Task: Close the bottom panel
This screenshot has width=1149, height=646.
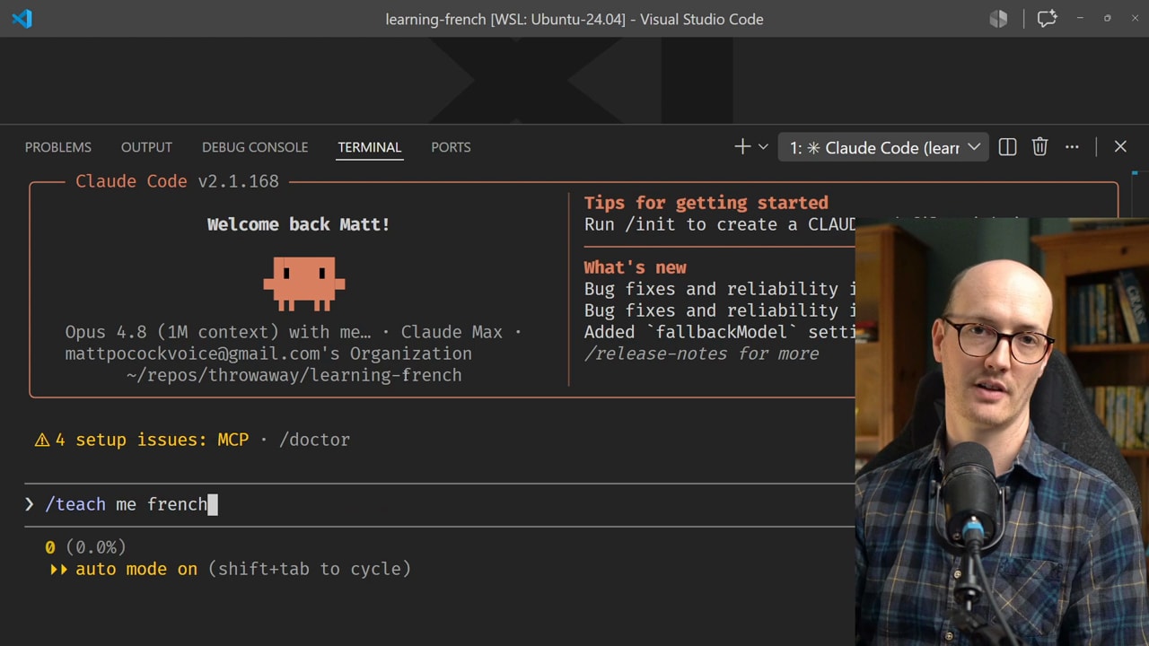Action: (x=1120, y=147)
